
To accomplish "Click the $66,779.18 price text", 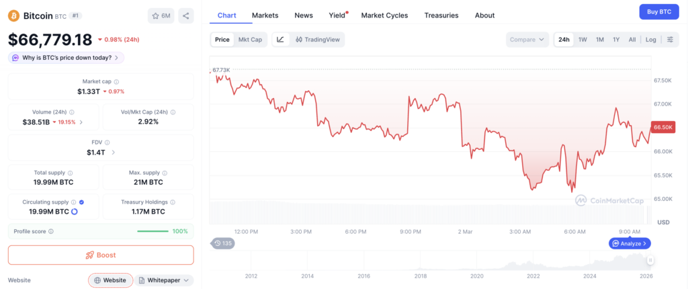I will point(50,40).
